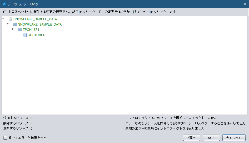Enable the 親フォルダから権限をコピー checkbox
249x143 pixels.
point(5,138)
